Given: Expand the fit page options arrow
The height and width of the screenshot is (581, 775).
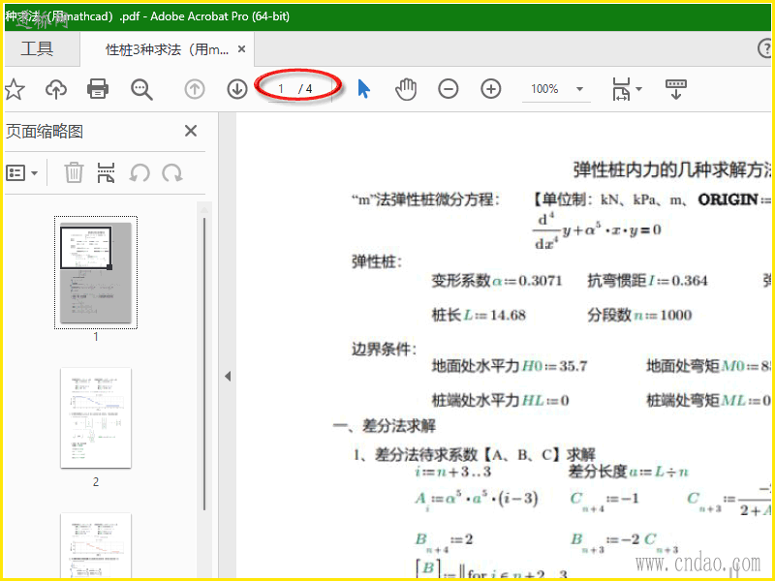Looking at the screenshot, I should 639,89.
